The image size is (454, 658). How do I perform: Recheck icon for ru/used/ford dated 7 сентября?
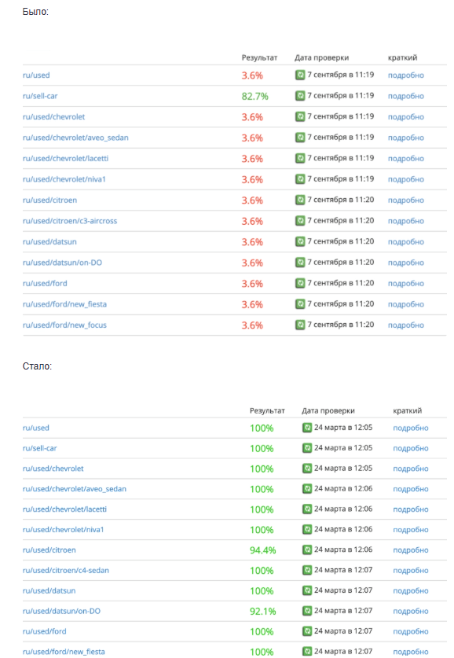click(300, 283)
